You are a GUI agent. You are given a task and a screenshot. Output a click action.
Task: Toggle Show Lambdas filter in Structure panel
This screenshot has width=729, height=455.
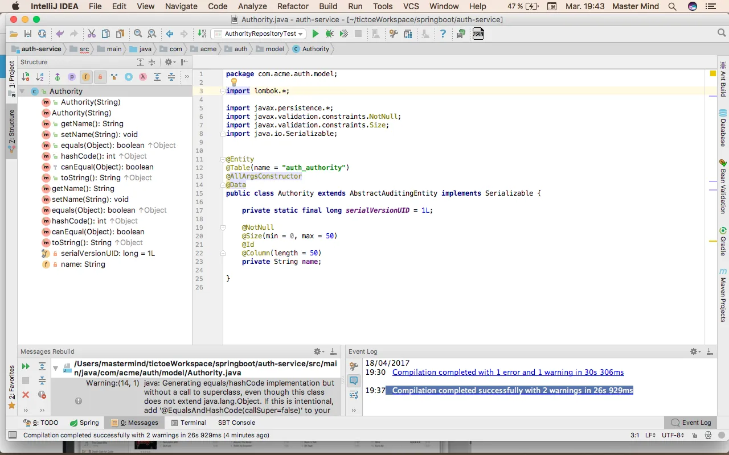pyautogui.click(x=143, y=77)
